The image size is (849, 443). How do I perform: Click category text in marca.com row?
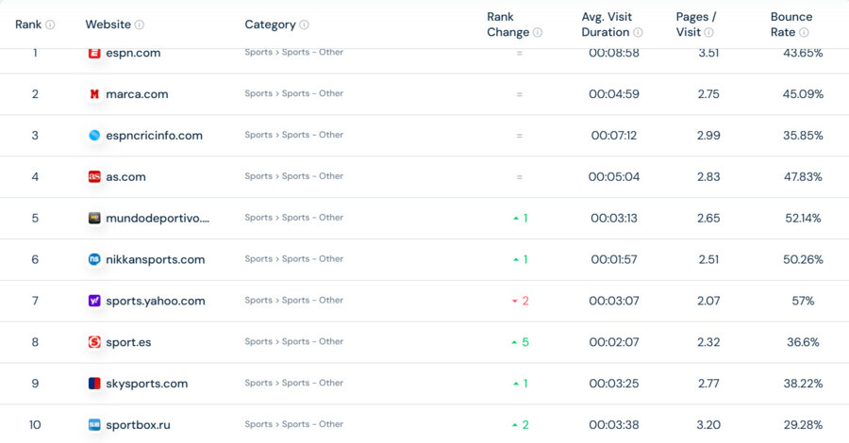294,93
